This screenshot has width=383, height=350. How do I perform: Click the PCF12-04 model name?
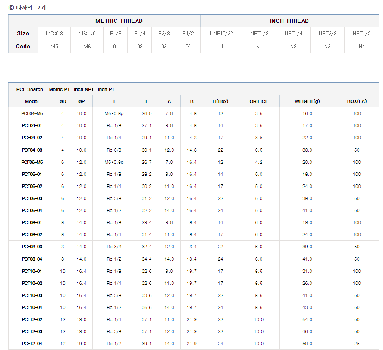click(x=32, y=344)
